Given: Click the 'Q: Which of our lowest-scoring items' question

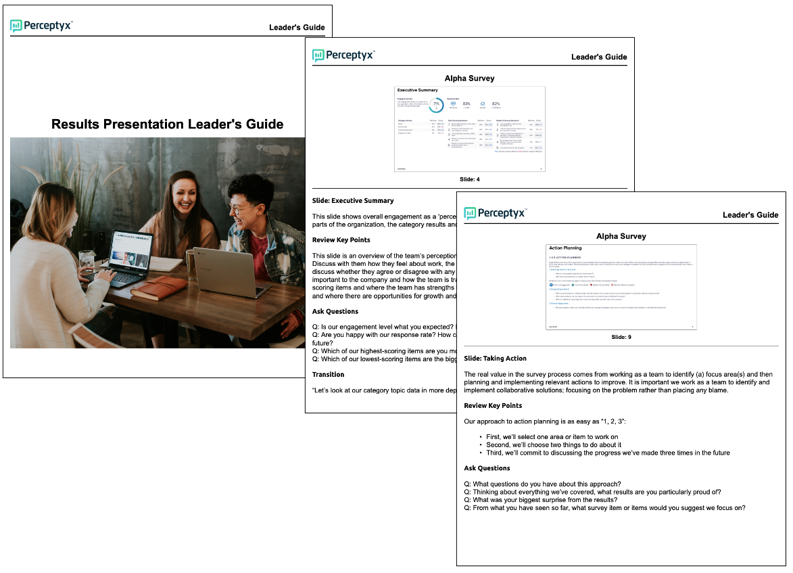Looking at the screenshot, I should (x=385, y=359).
